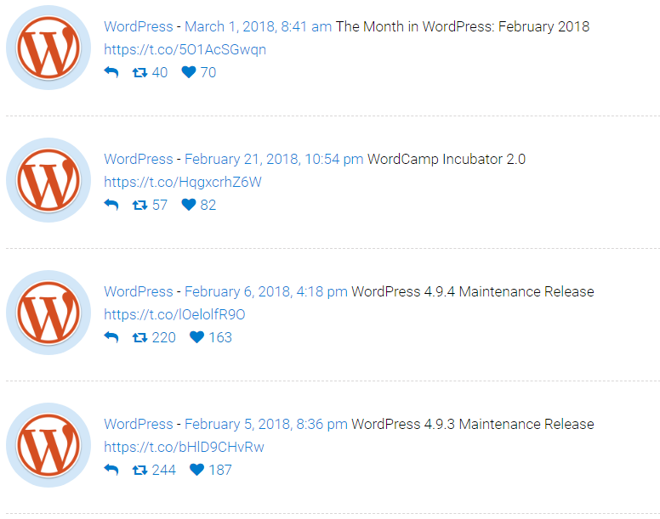
Task: Follow the https://t.co/lOeIolfR9O link
Action: click(174, 314)
